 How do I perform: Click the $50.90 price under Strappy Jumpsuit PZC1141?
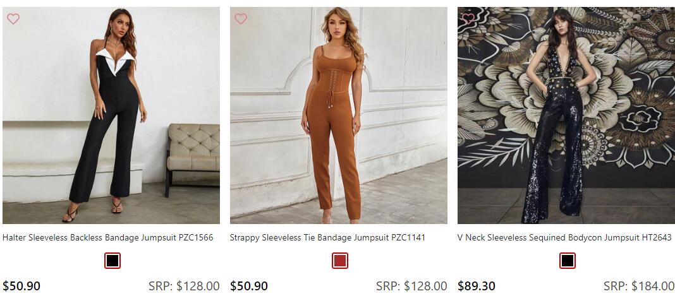pyautogui.click(x=249, y=286)
